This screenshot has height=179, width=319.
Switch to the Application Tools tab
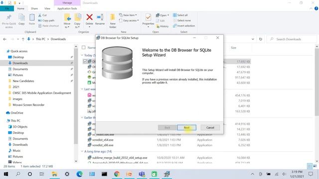click(67, 8)
